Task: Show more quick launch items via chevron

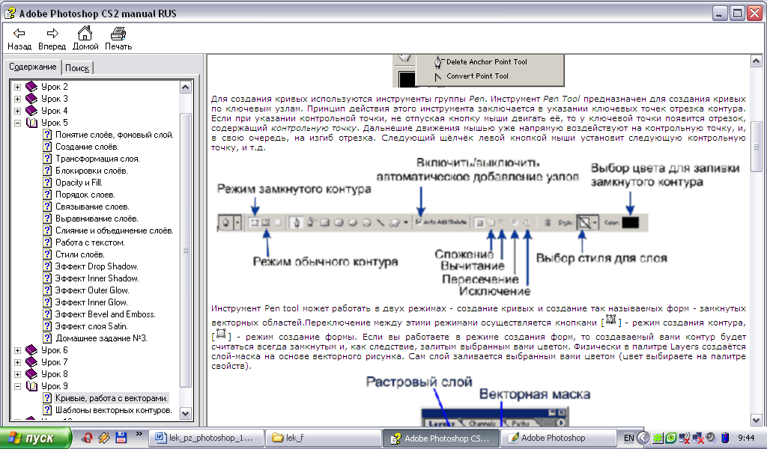Action: [139, 433]
